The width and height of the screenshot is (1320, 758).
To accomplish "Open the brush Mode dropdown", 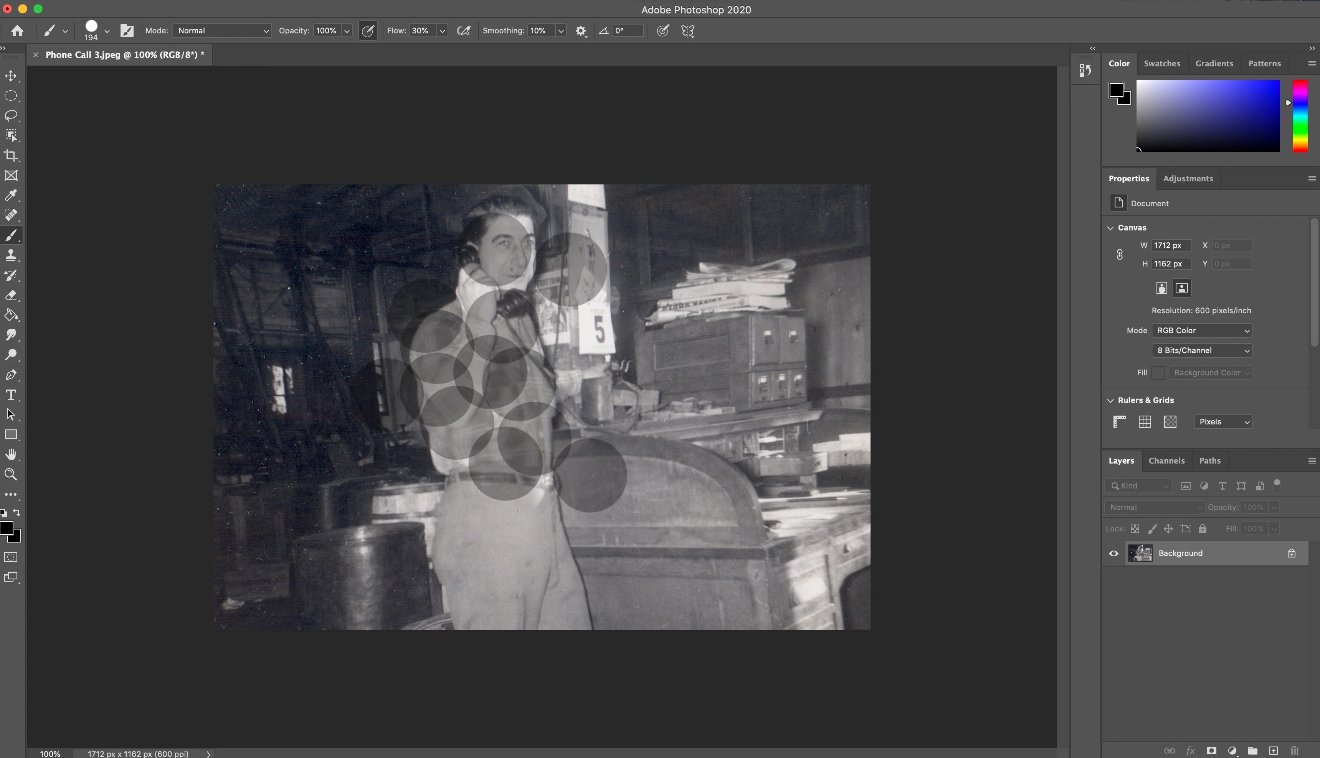I will pos(223,31).
